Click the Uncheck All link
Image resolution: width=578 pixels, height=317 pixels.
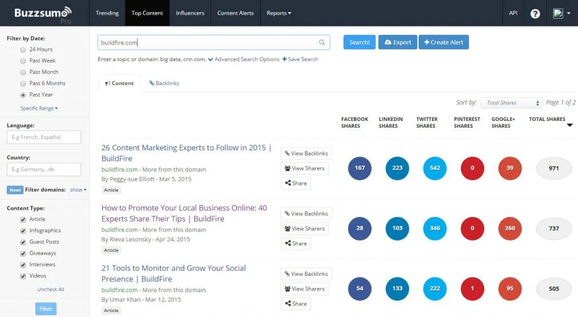(50, 289)
